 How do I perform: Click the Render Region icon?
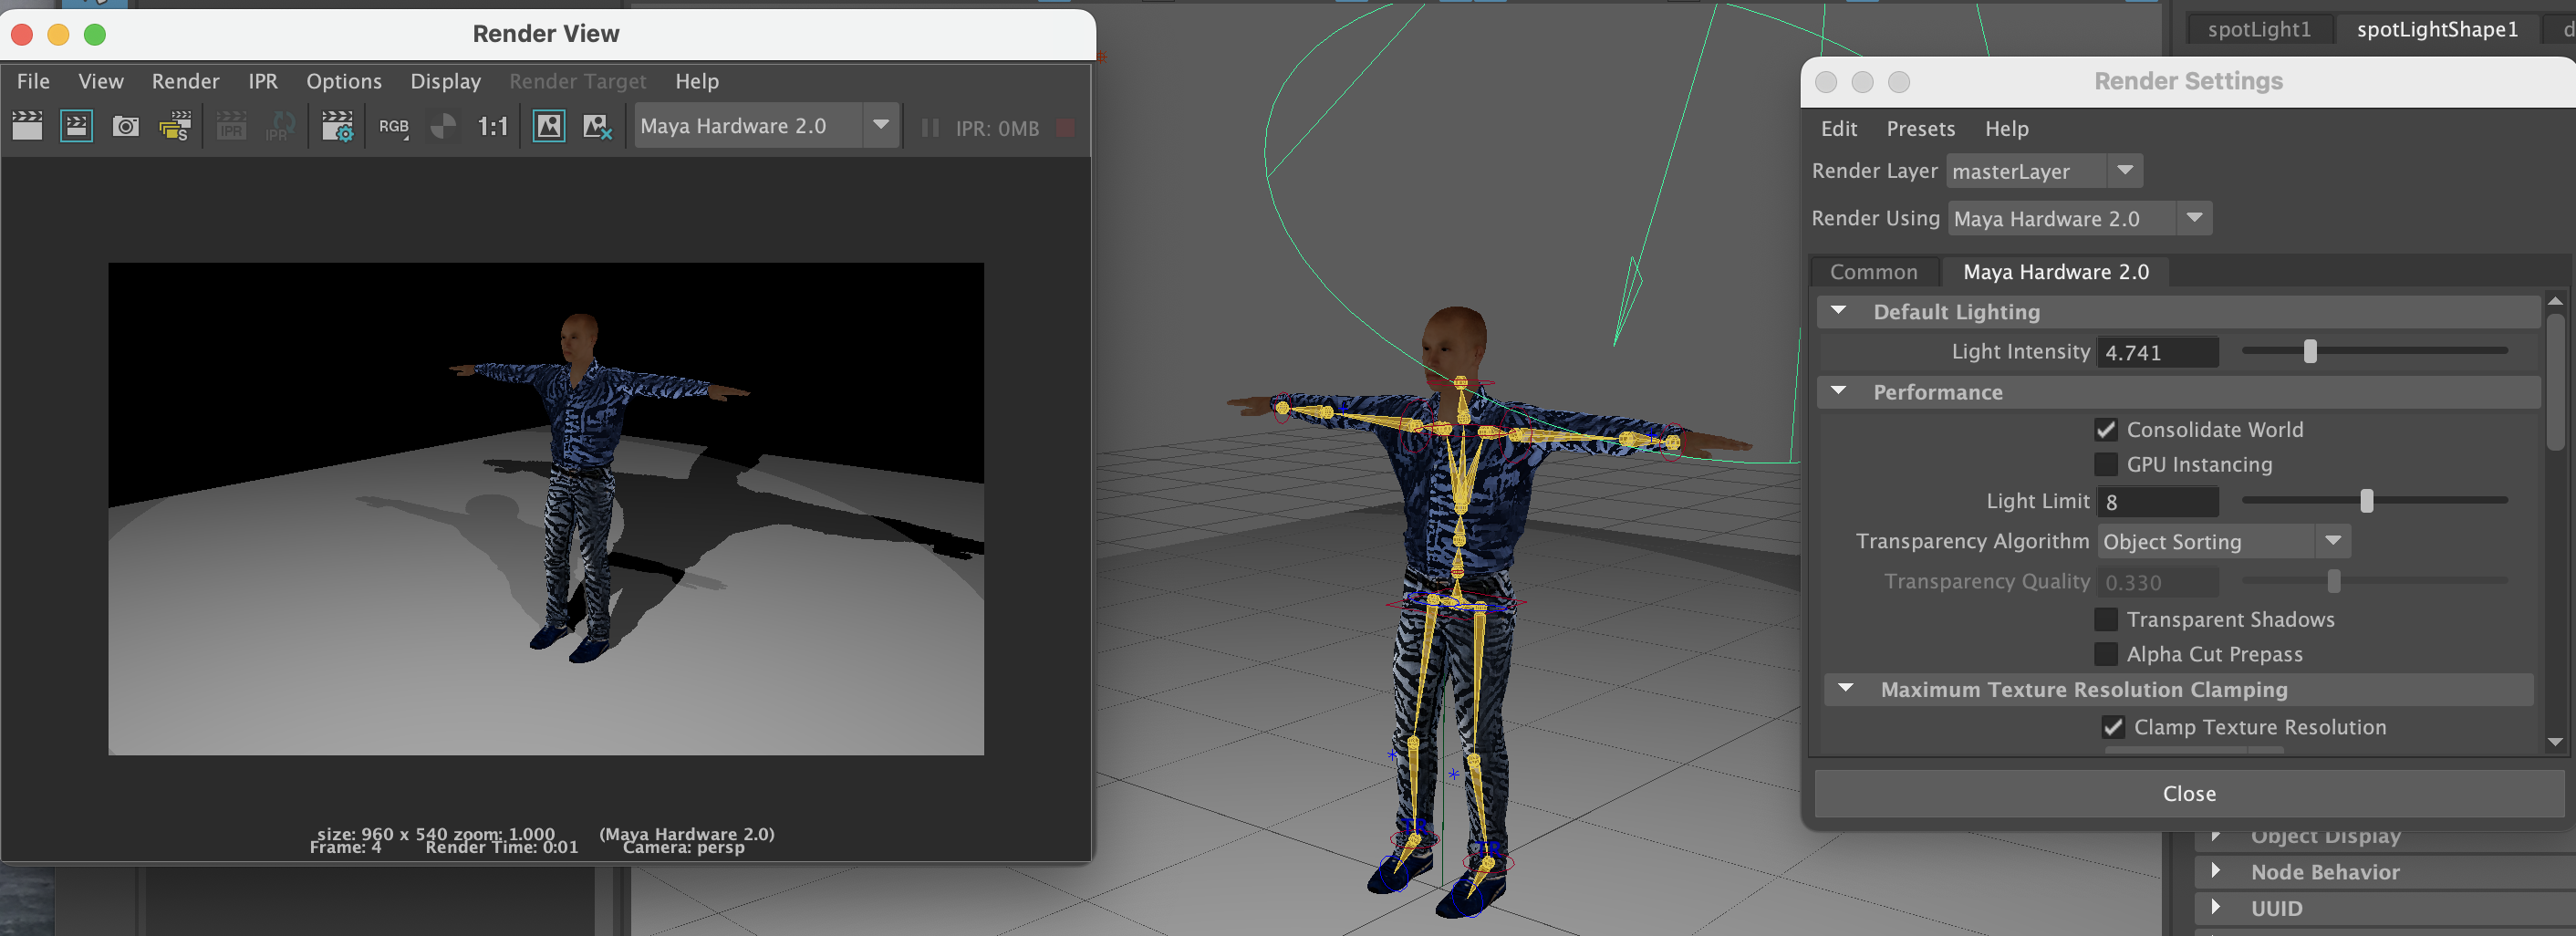(x=77, y=126)
